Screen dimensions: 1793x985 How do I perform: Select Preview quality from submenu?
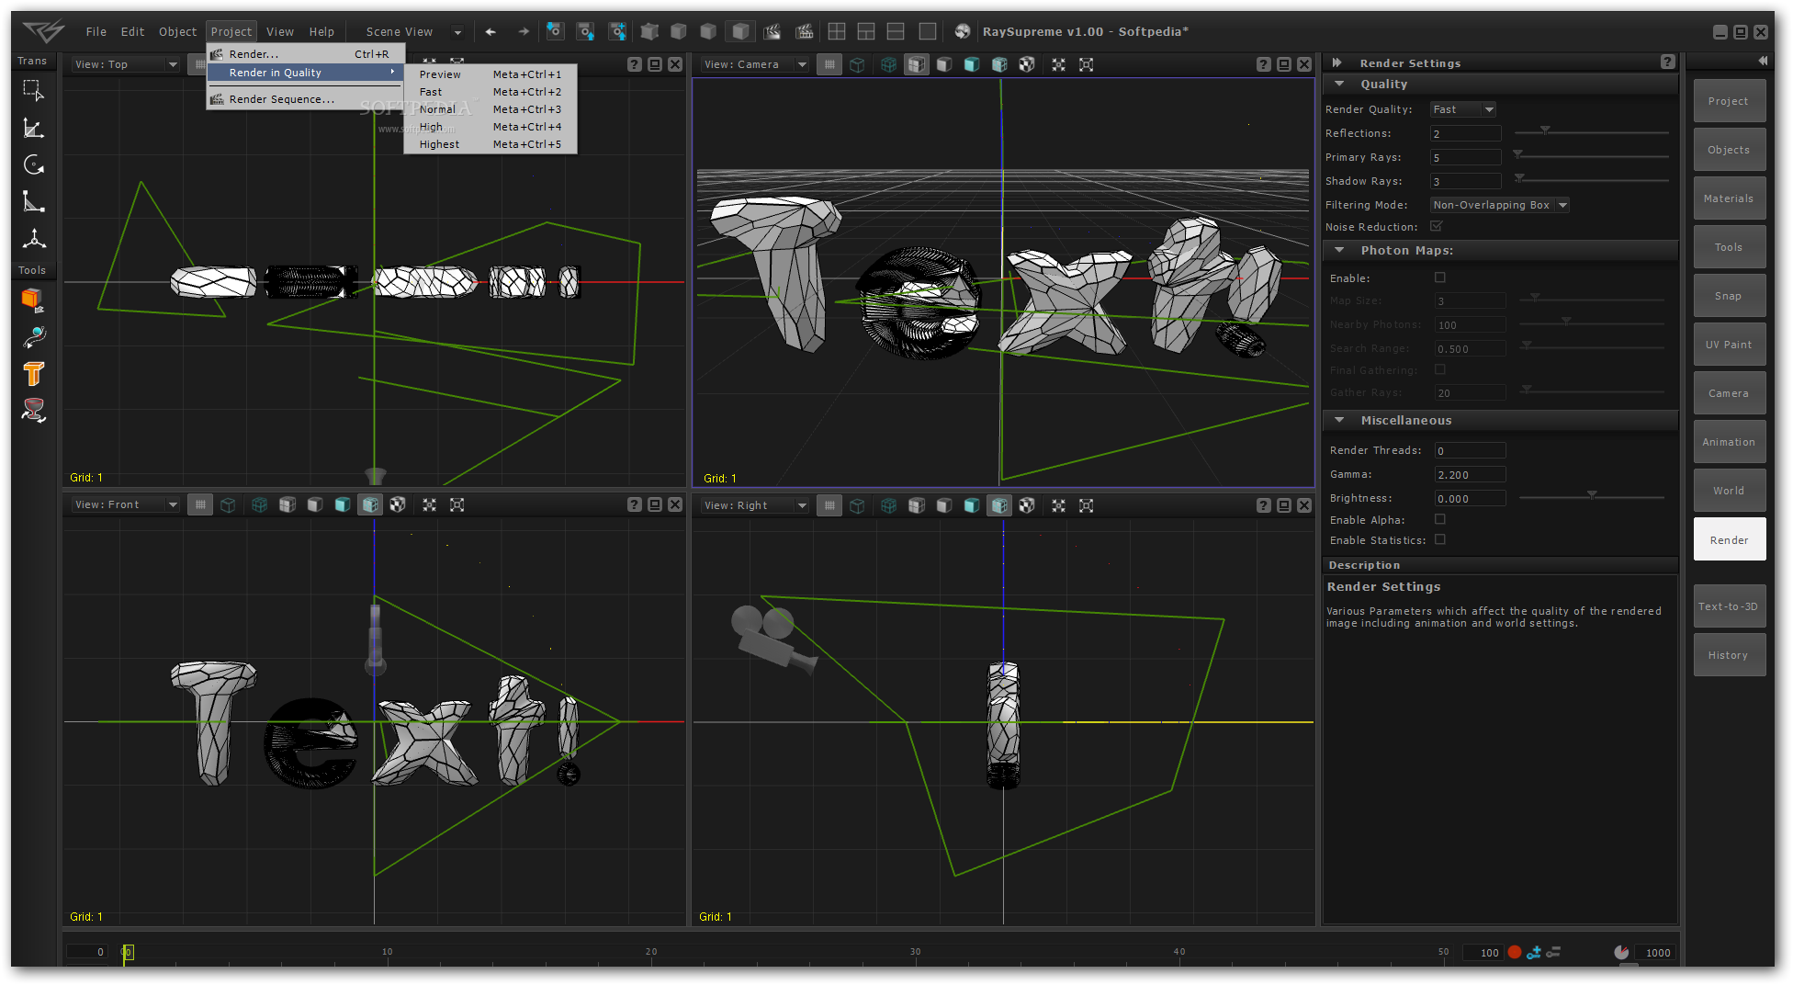click(490, 74)
